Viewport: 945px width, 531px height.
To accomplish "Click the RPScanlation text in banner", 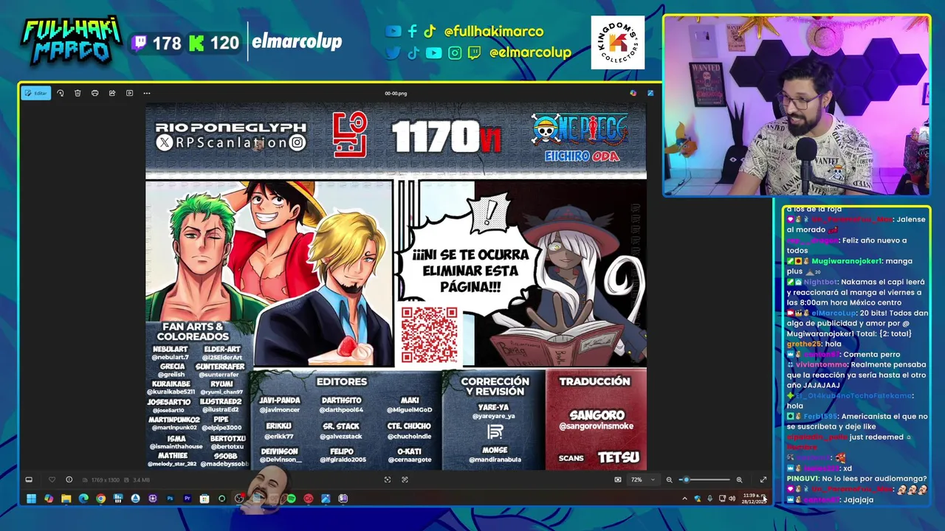I will [230, 143].
